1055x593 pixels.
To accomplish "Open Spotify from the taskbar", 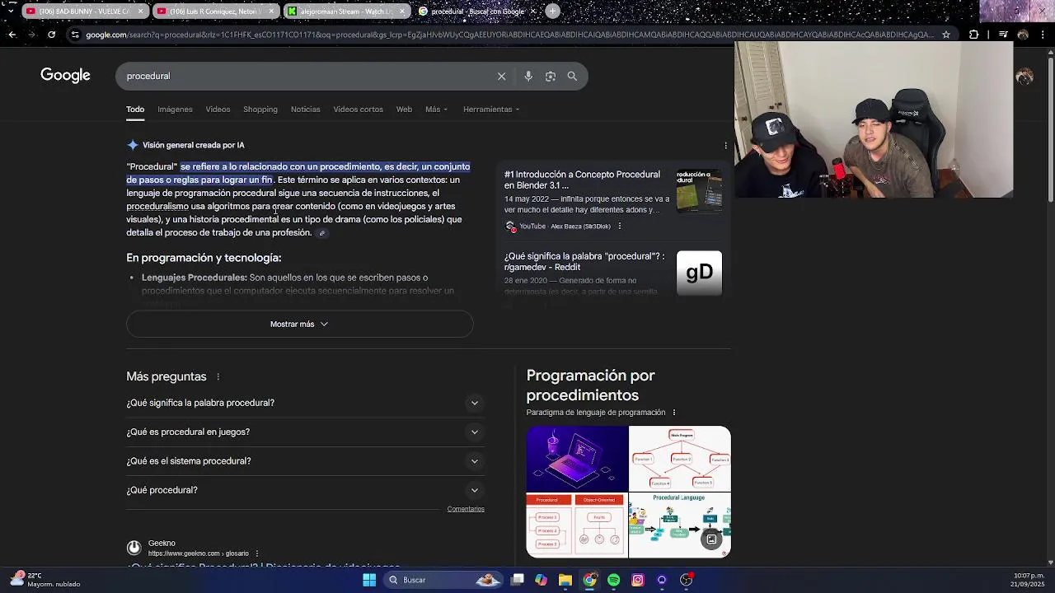I will pos(613,580).
